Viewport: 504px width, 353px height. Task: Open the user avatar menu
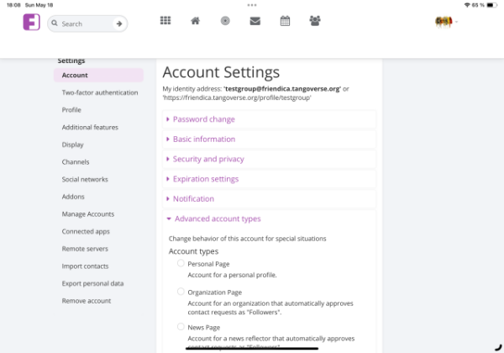coord(445,22)
